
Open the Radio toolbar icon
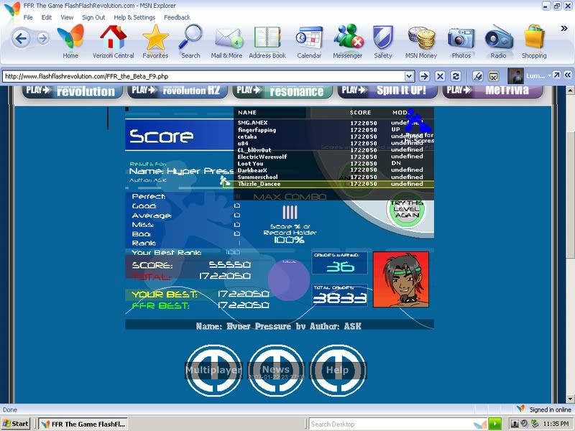click(x=498, y=38)
